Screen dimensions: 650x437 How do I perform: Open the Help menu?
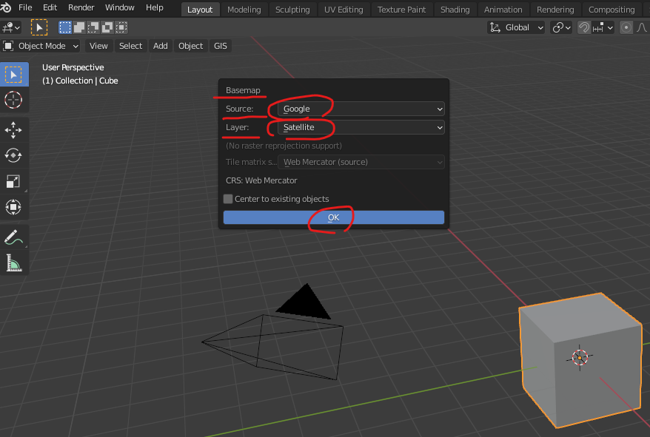click(155, 7)
